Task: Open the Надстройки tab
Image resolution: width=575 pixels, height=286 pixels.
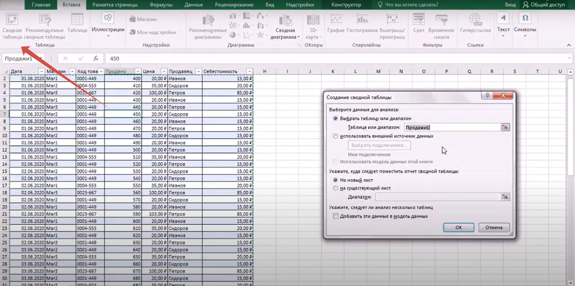Action: pos(300,5)
